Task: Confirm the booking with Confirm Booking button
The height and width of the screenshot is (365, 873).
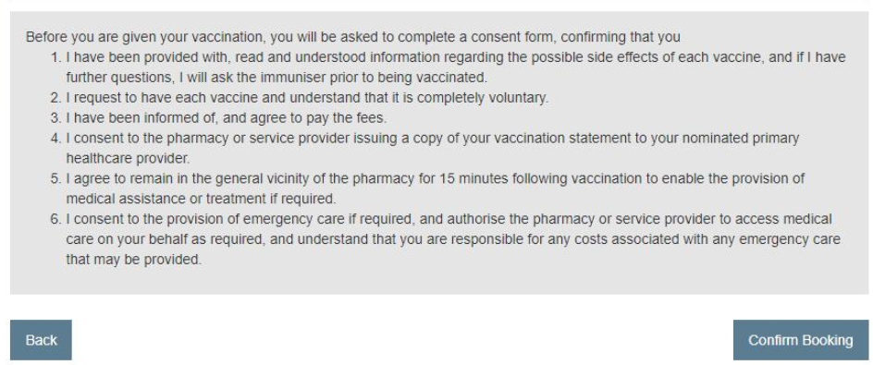Action: pos(801,340)
